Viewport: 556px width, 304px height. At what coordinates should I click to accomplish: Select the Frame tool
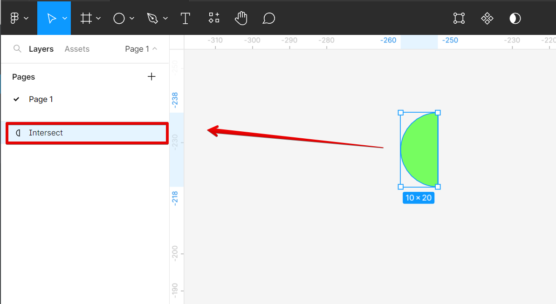pos(86,18)
